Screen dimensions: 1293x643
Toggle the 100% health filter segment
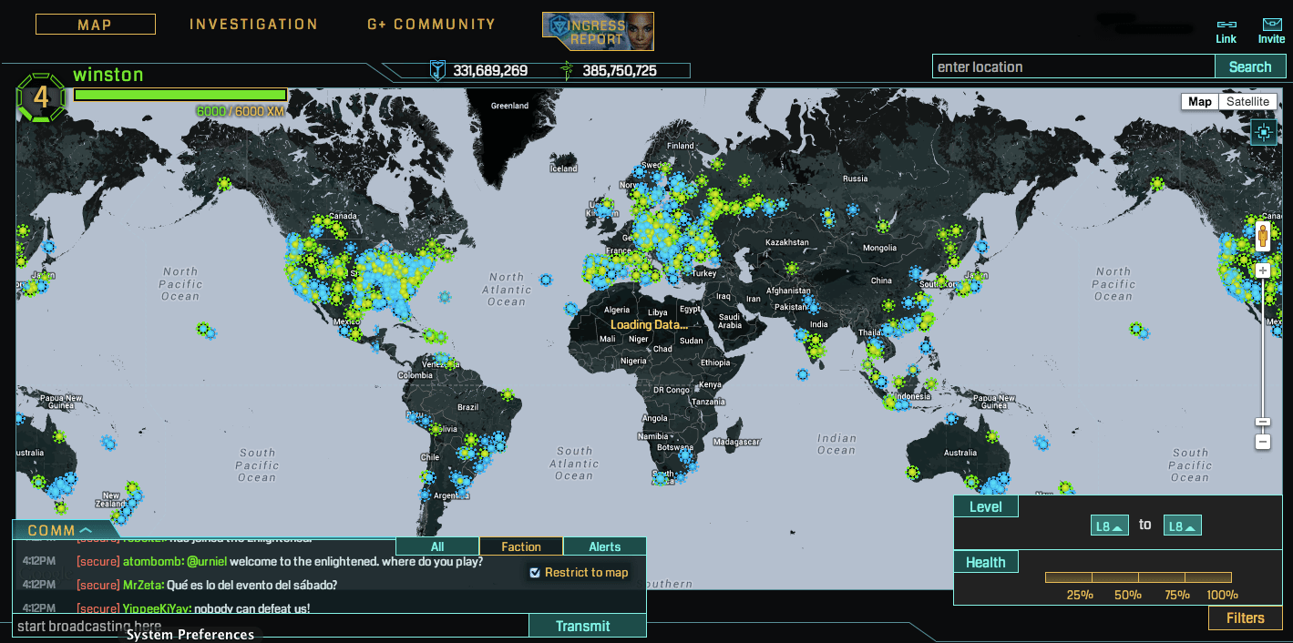pyautogui.click(x=1208, y=577)
